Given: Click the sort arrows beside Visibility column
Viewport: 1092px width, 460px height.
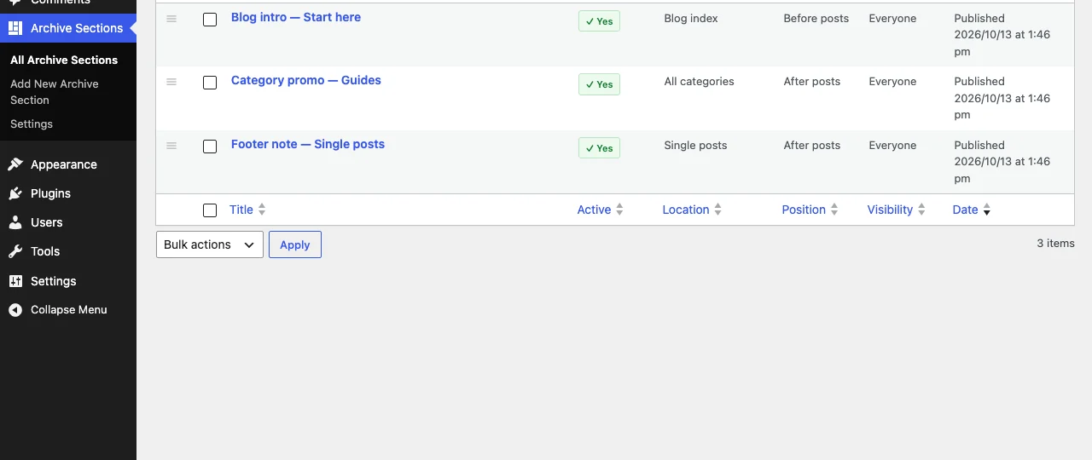Looking at the screenshot, I should coord(921,210).
